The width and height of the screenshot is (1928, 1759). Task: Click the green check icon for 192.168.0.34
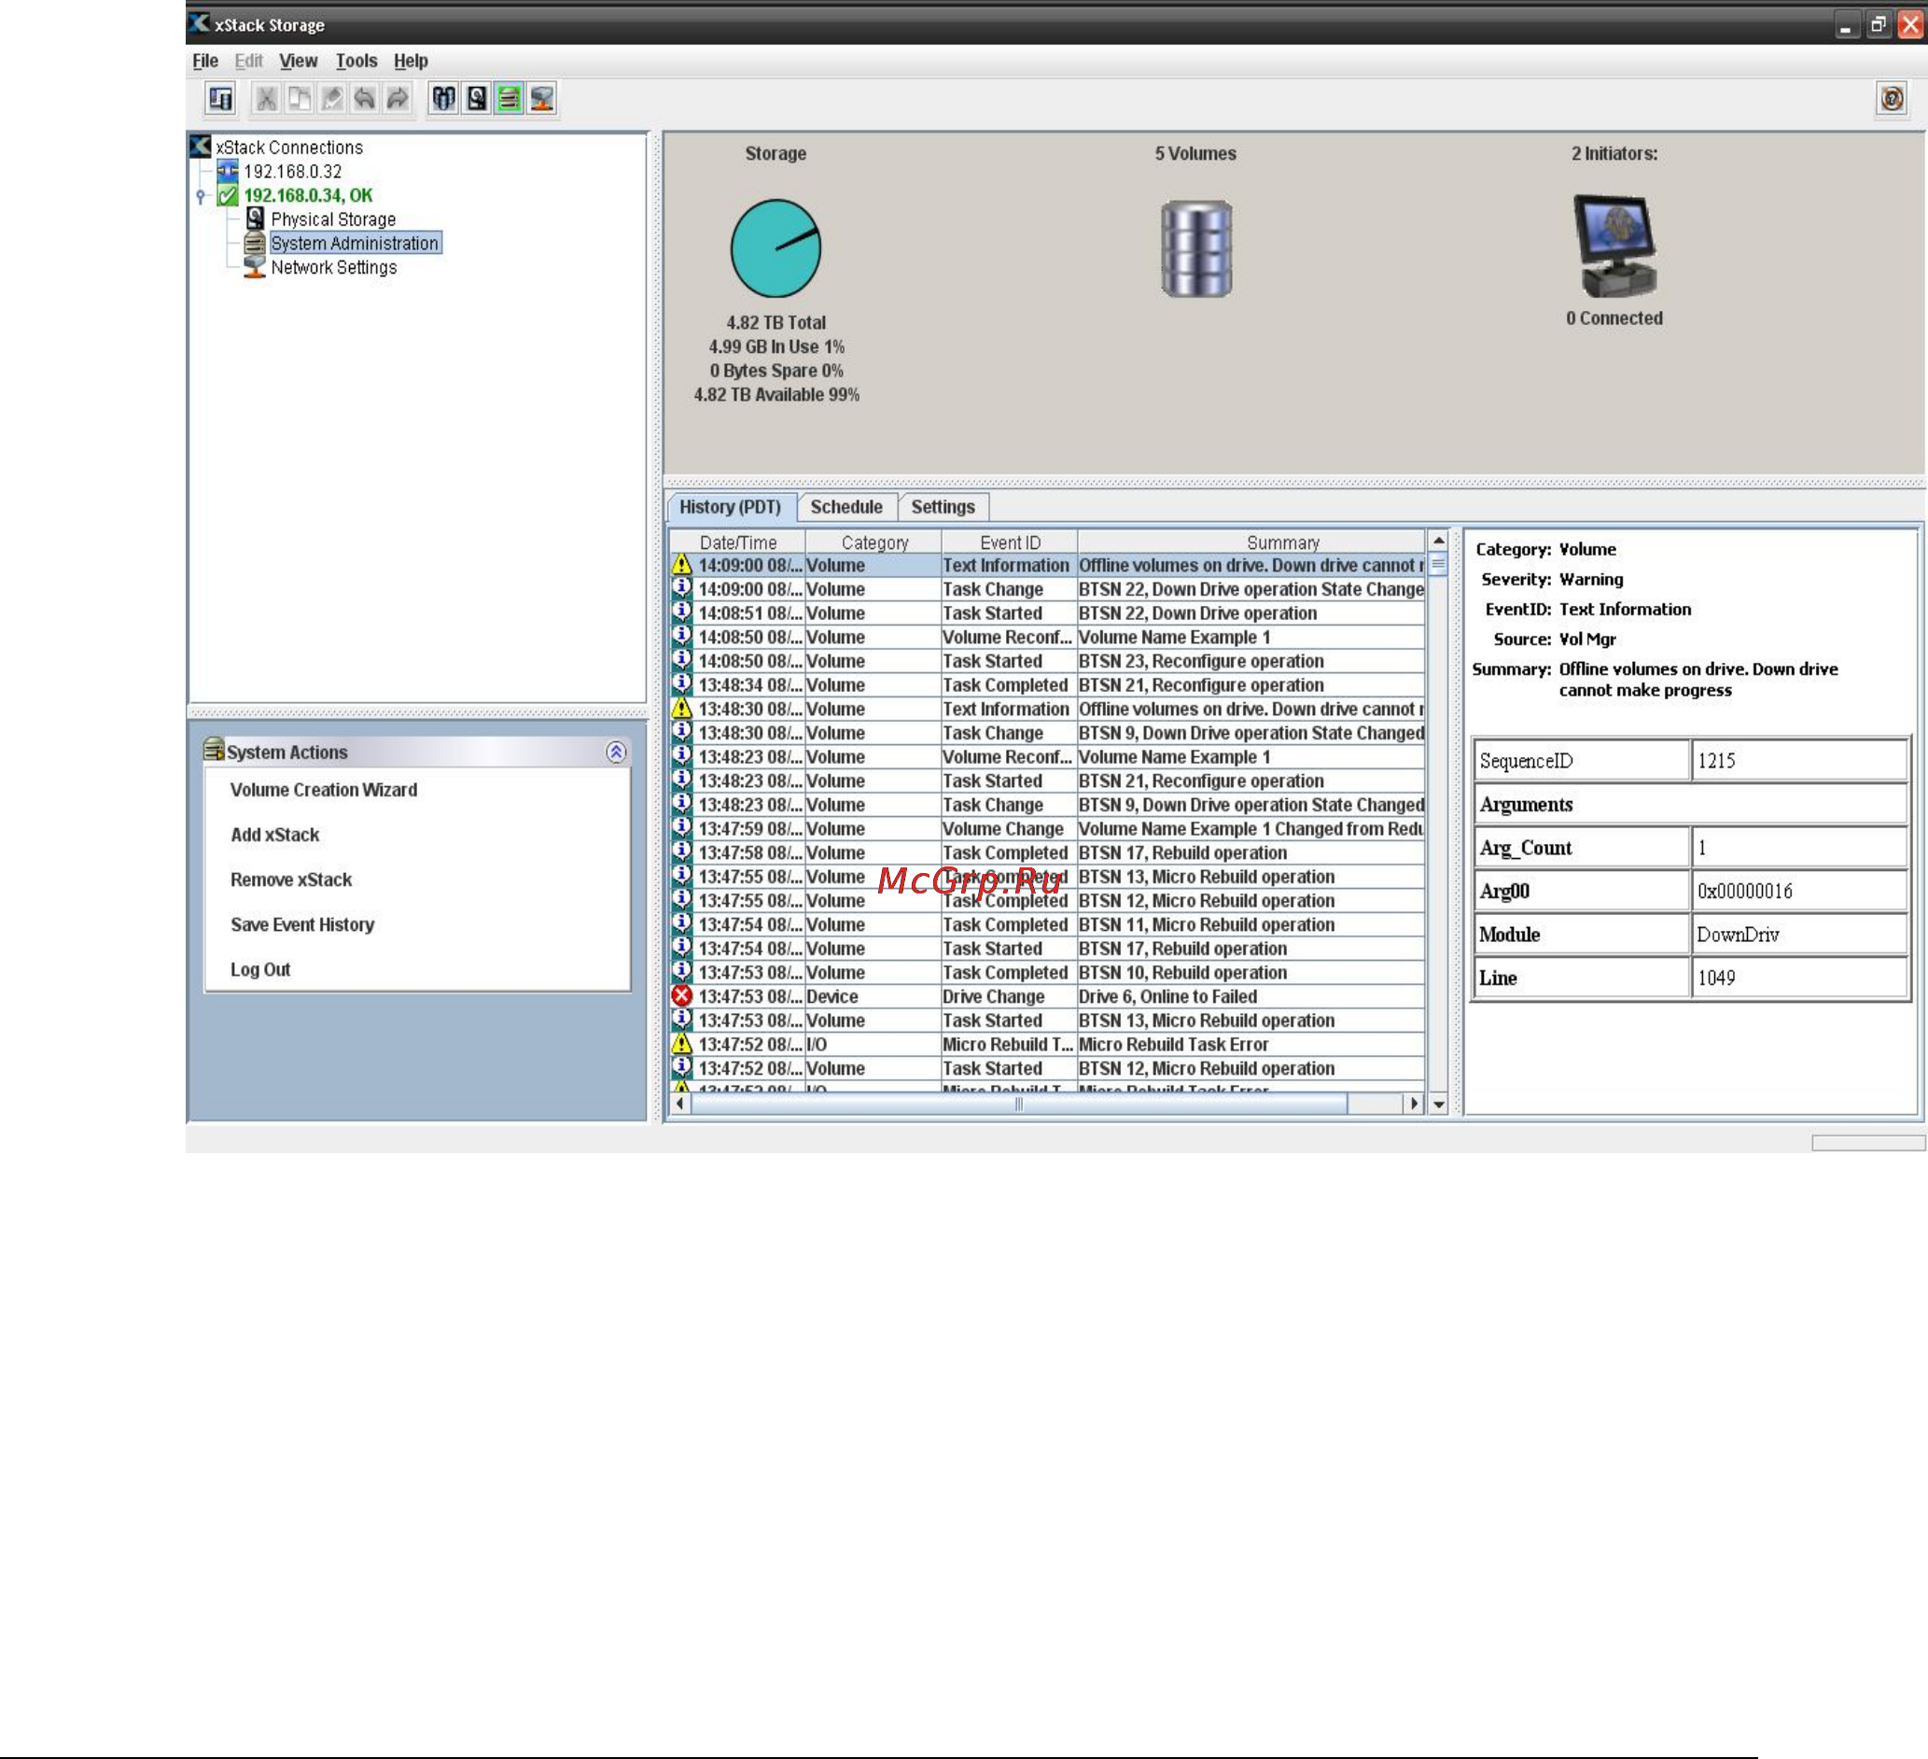click(228, 195)
